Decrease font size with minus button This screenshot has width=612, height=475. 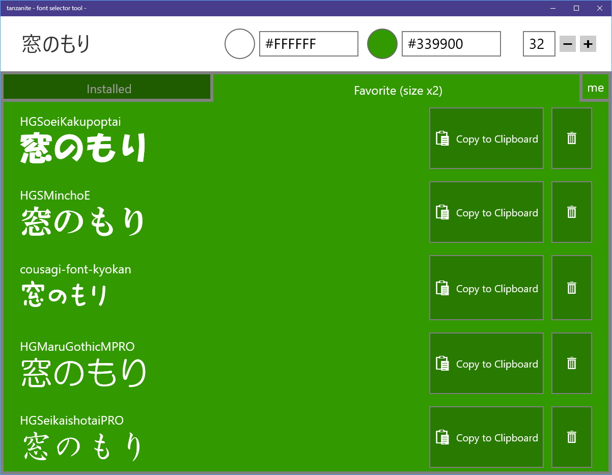(567, 44)
